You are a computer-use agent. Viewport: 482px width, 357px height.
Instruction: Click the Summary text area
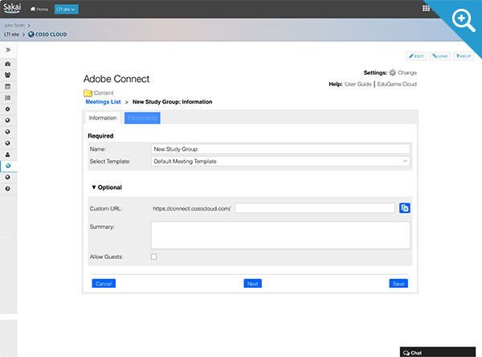280,235
